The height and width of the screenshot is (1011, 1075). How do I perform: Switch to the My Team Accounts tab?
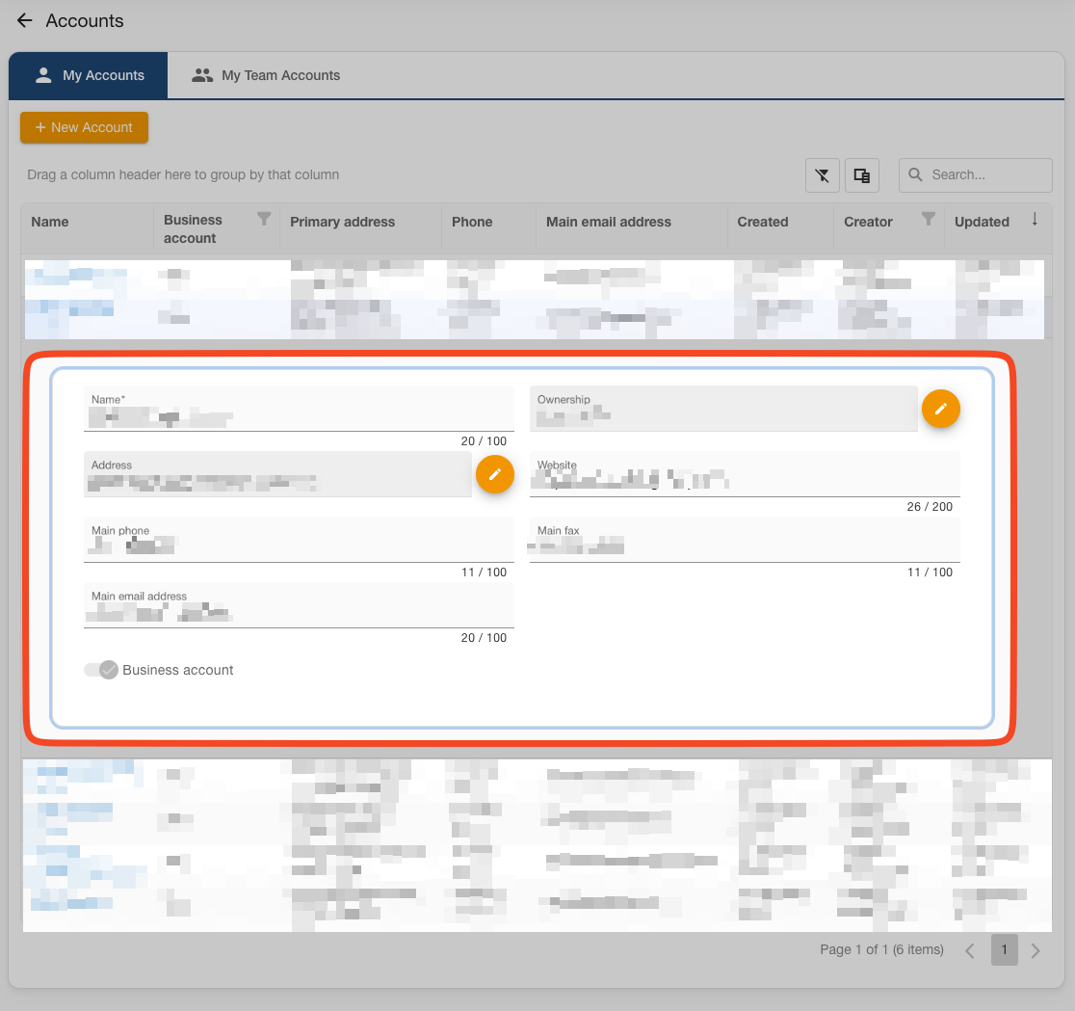coord(267,75)
